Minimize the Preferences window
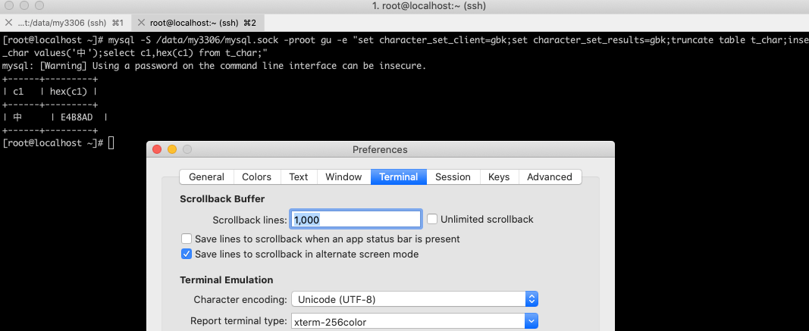The height and width of the screenshot is (331, 809). [172, 149]
